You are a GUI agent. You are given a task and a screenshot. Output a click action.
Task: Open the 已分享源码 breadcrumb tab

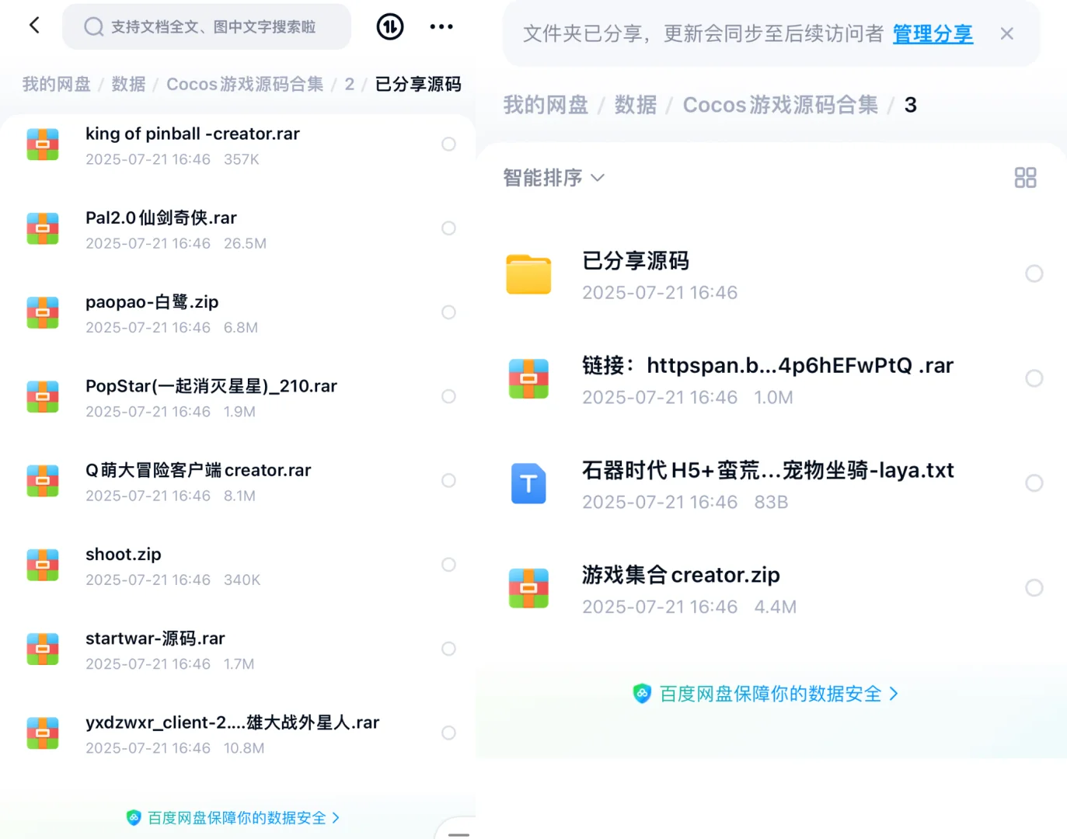coord(417,84)
